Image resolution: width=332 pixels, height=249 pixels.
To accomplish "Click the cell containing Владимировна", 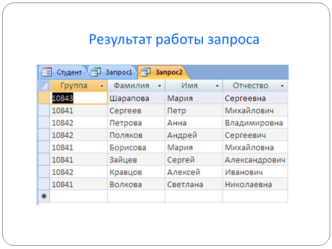I will [x=254, y=123].
